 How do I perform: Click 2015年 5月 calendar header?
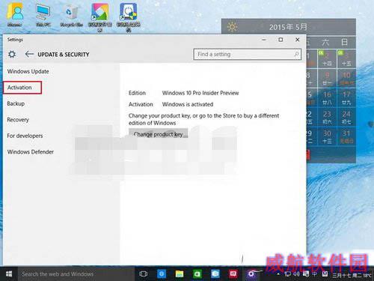pos(288,27)
